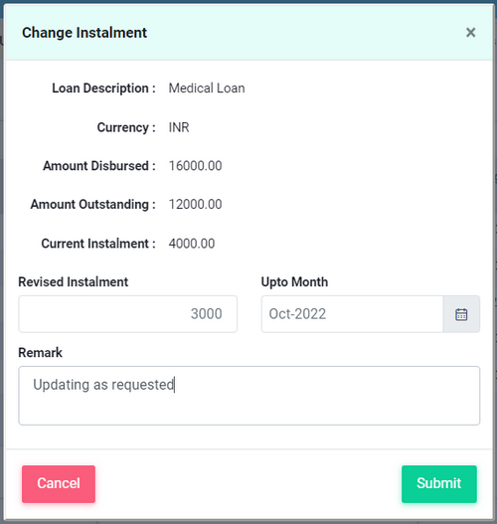Submit the revised instalment
Viewport: 497px width, 524px height.
(x=439, y=484)
